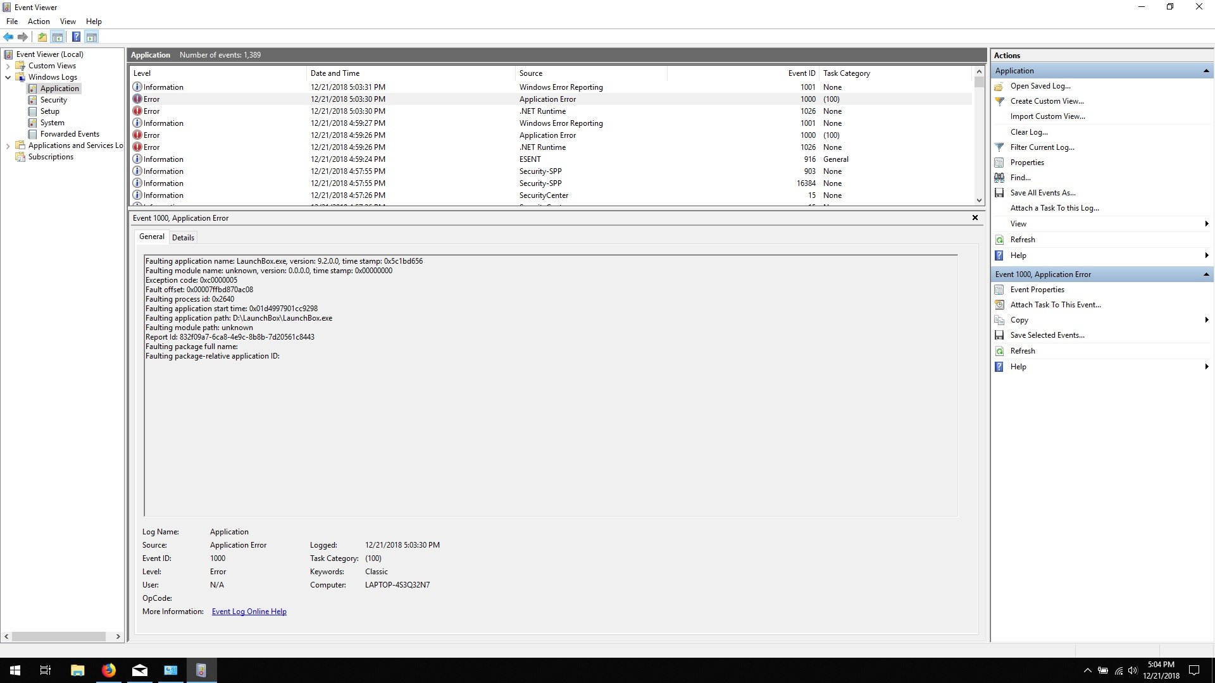Click the Attach Task To This Event icon
The image size is (1215, 683).
click(999, 305)
